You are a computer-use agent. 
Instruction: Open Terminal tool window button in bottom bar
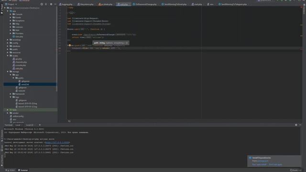tap(23, 170)
